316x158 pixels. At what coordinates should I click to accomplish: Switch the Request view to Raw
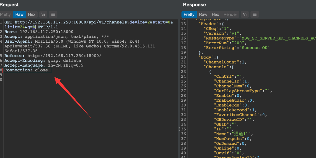pos(20,14)
